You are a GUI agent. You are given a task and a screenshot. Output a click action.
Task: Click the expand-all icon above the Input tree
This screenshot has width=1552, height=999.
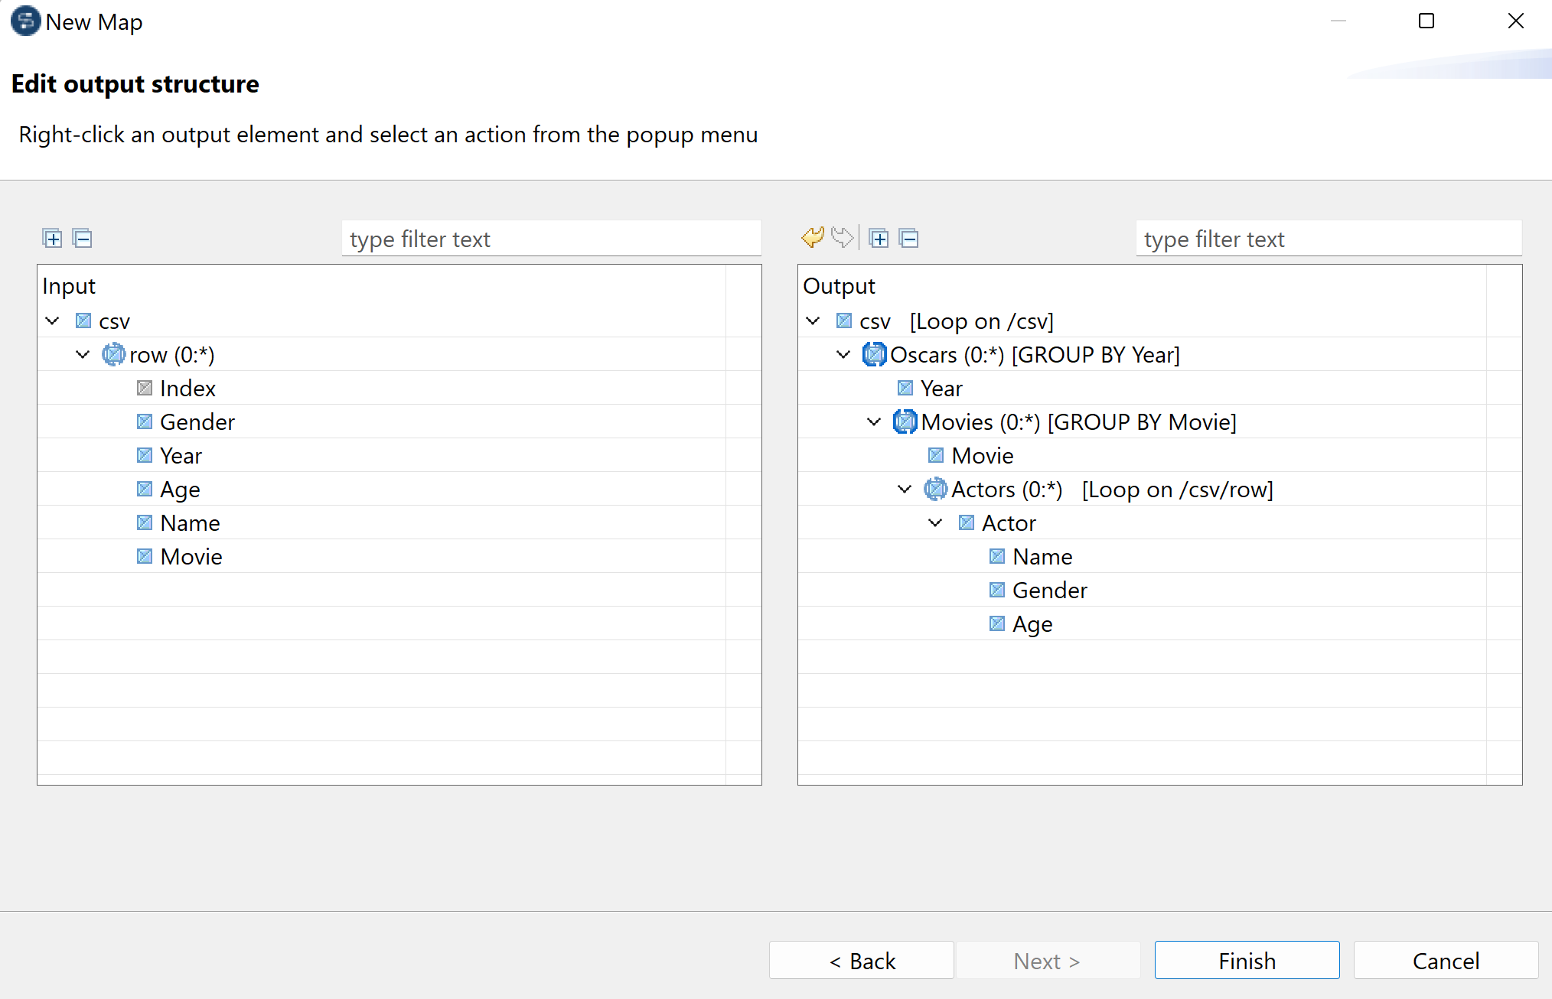[51, 238]
